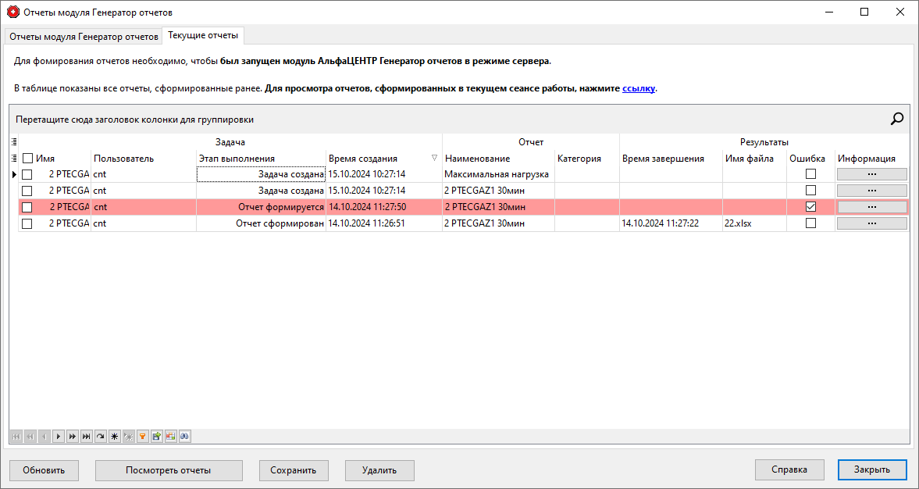
Task: Click the colored grid layout icon
Action: click(x=170, y=437)
